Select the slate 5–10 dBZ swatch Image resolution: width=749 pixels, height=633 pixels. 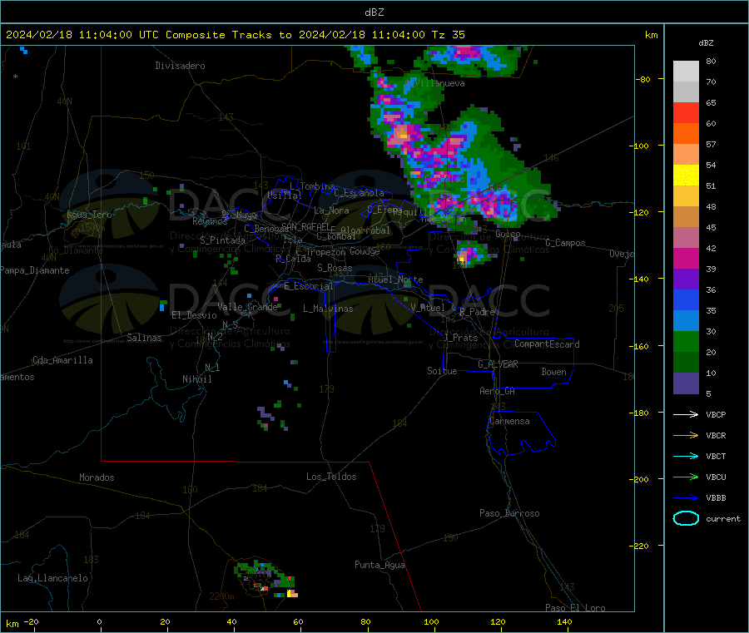tap(686, 383)
